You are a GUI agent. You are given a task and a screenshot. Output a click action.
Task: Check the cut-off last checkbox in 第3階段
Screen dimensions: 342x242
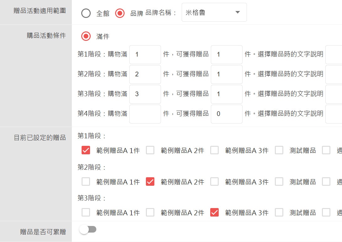326,212
